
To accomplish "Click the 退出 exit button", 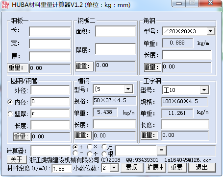I will coord(202,167).
